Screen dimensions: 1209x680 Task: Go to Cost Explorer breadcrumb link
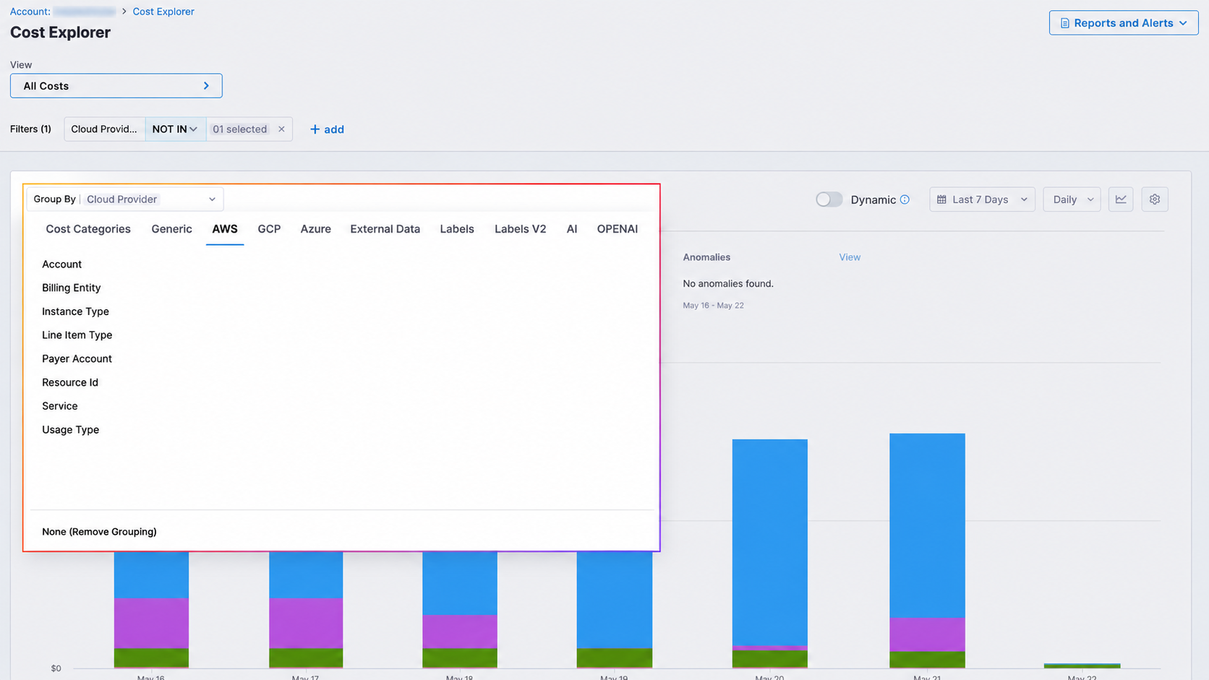163,12
